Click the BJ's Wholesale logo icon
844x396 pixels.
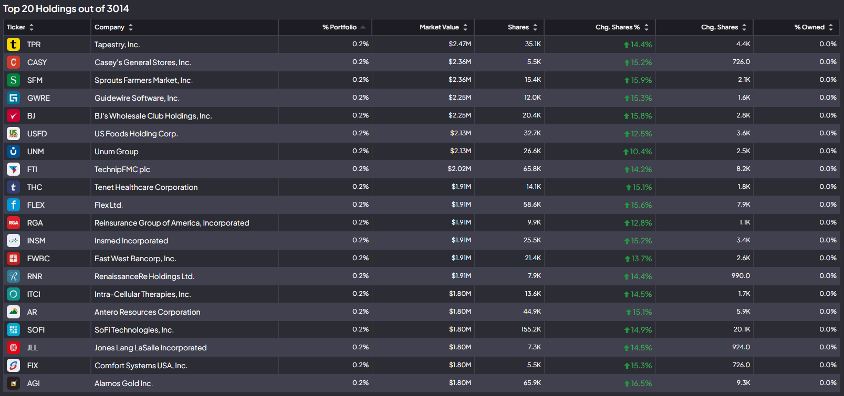13,116
